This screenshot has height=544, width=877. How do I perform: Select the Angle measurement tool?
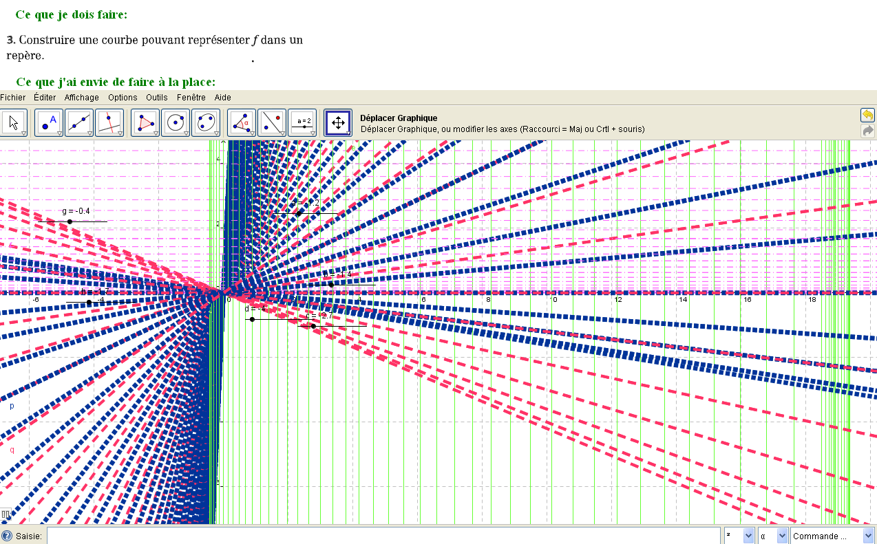[242, 123]
